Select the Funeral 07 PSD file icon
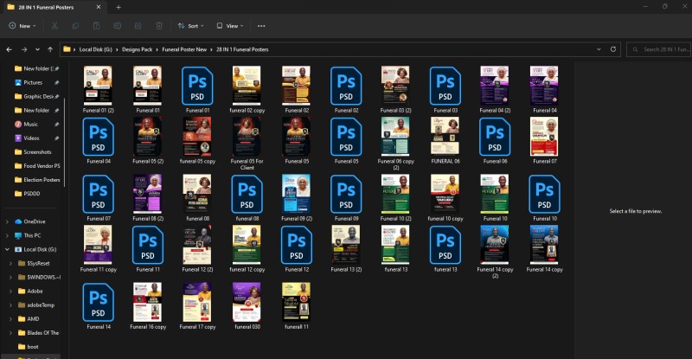Screen dimensions: 692x359 pyautogui.click(x=98, y=195)
